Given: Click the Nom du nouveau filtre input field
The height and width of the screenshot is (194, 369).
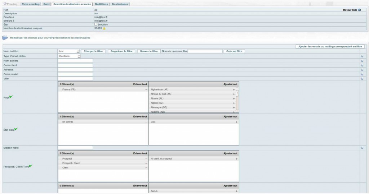Looking at the screenshot, I should coord(205,51).
